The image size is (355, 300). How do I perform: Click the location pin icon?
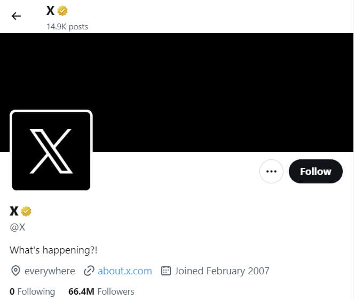[16, 271]
